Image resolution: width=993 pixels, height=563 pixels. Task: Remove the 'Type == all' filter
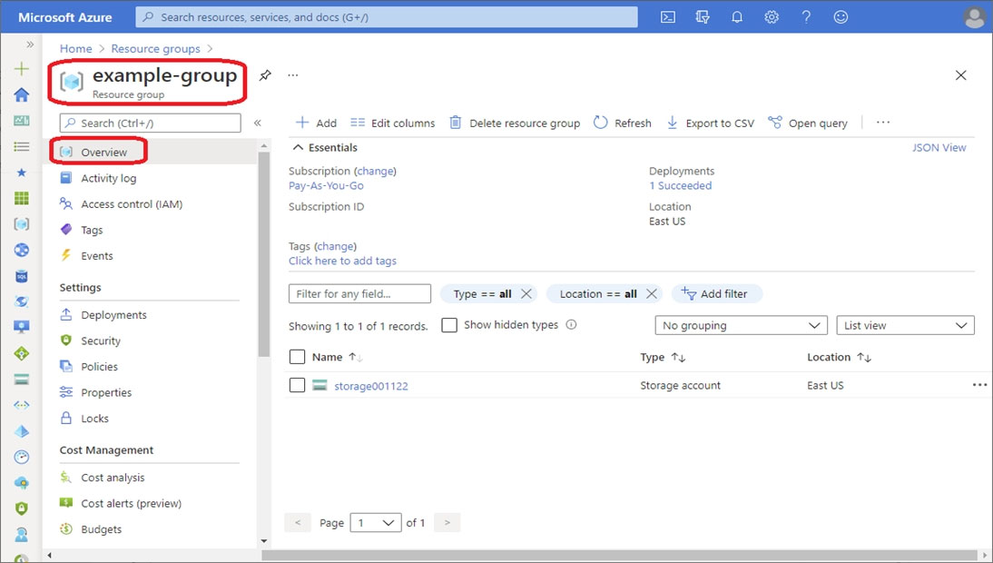point(526,294)
